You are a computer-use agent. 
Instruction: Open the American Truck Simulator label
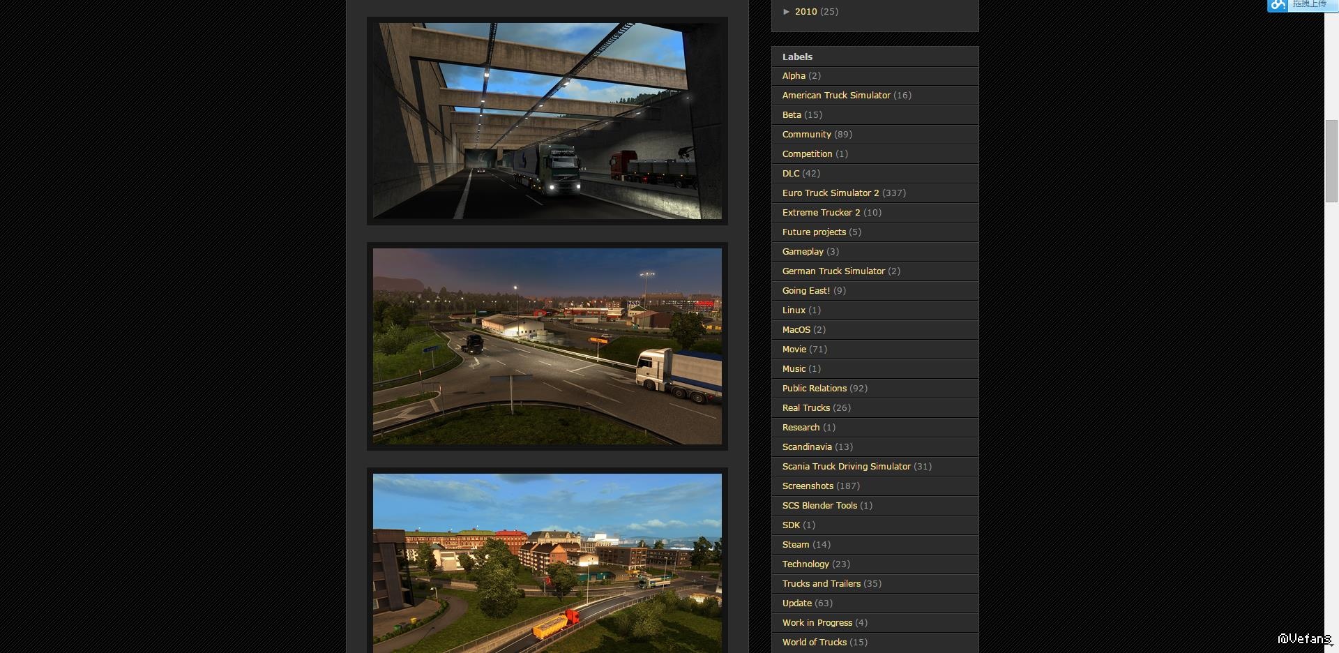[x=836, y=96]
